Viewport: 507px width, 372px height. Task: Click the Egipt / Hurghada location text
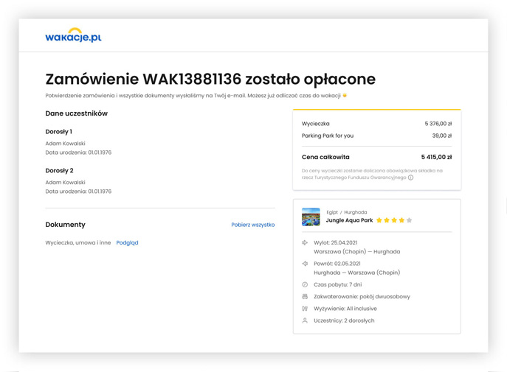(347, 212)
